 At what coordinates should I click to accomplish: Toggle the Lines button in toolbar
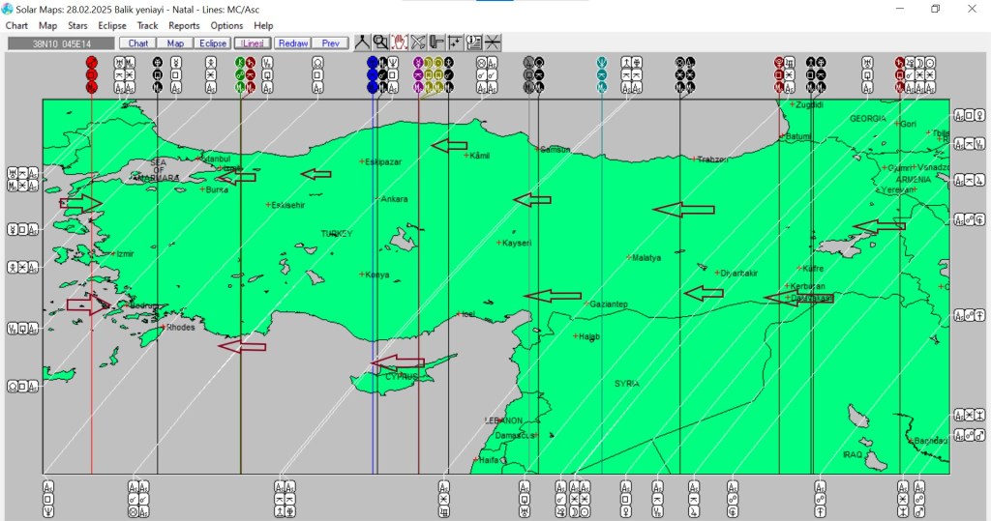(252, 43)
